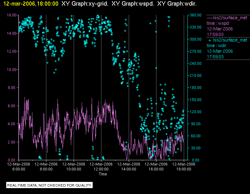
Task: Click the cyan circle marker in the wdir legend
Action: [x=210, y=40]
